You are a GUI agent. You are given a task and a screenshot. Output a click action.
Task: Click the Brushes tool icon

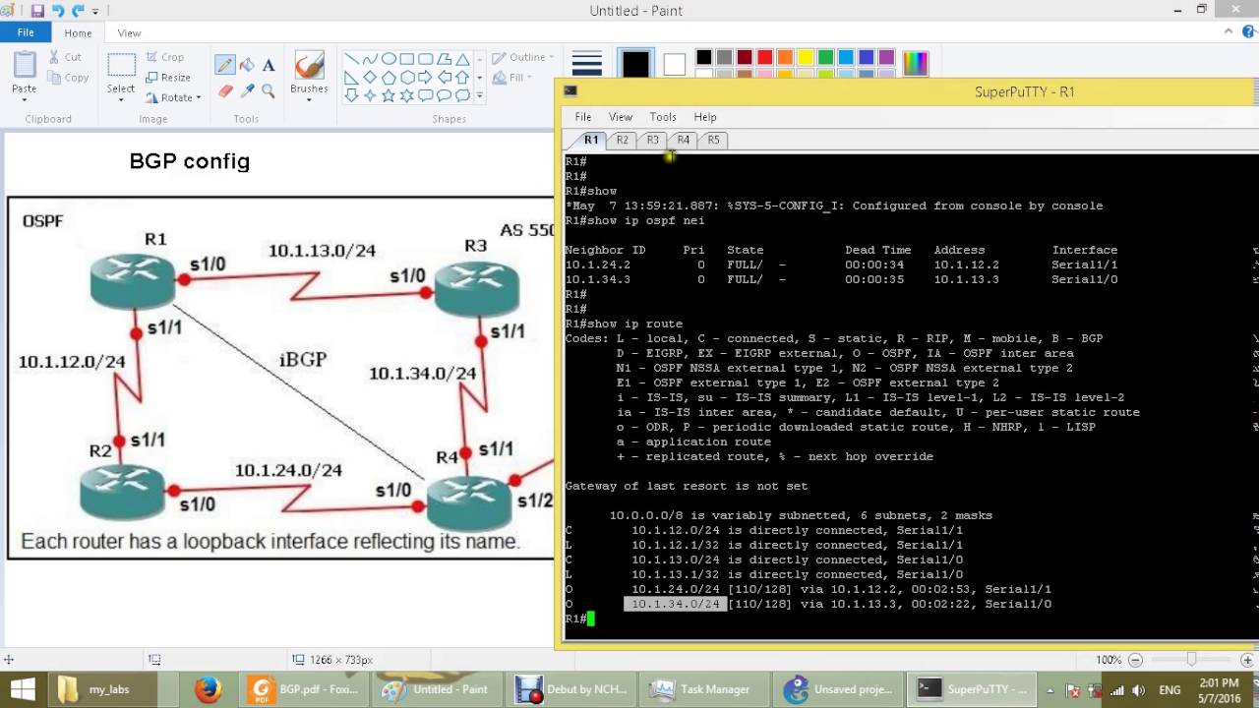(309, 65)
